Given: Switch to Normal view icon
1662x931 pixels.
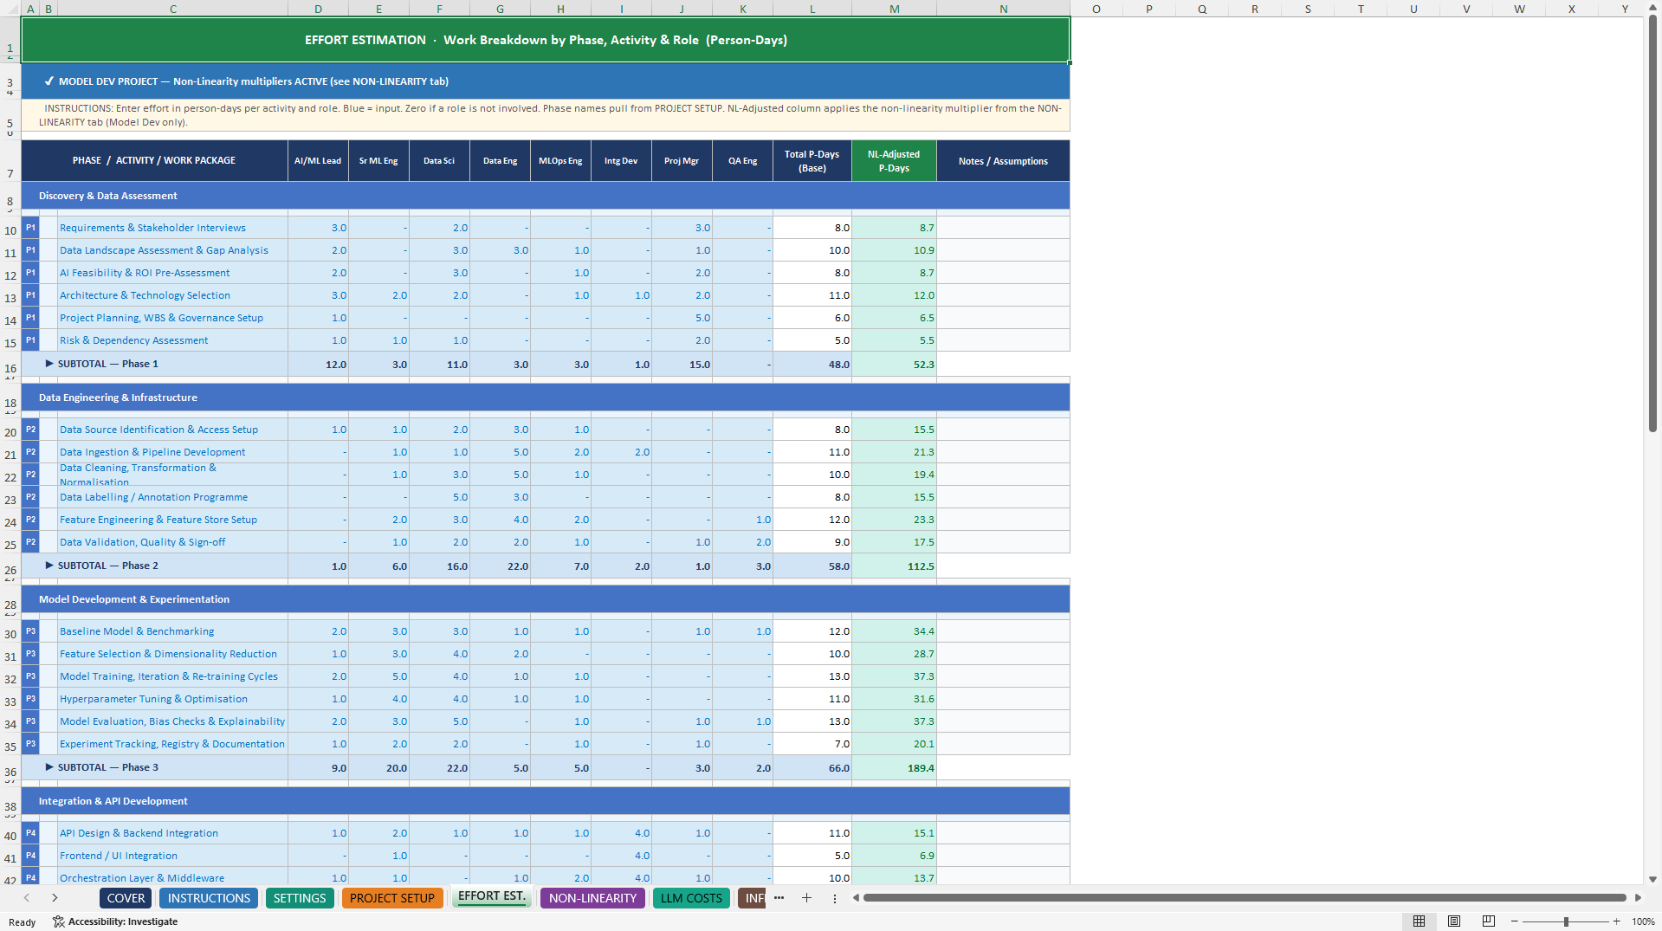Looking at the screenshot, I should click(1419, 921).
